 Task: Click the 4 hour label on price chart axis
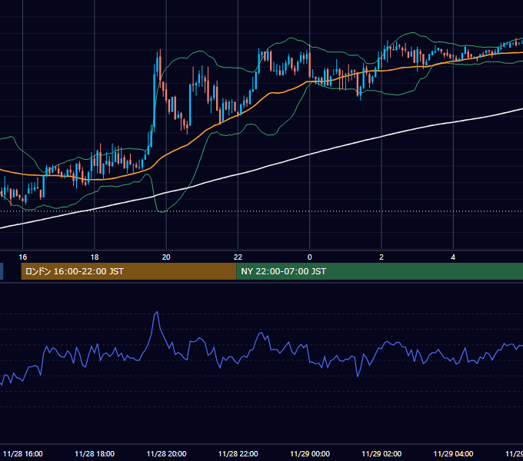[x=453, y=257]
